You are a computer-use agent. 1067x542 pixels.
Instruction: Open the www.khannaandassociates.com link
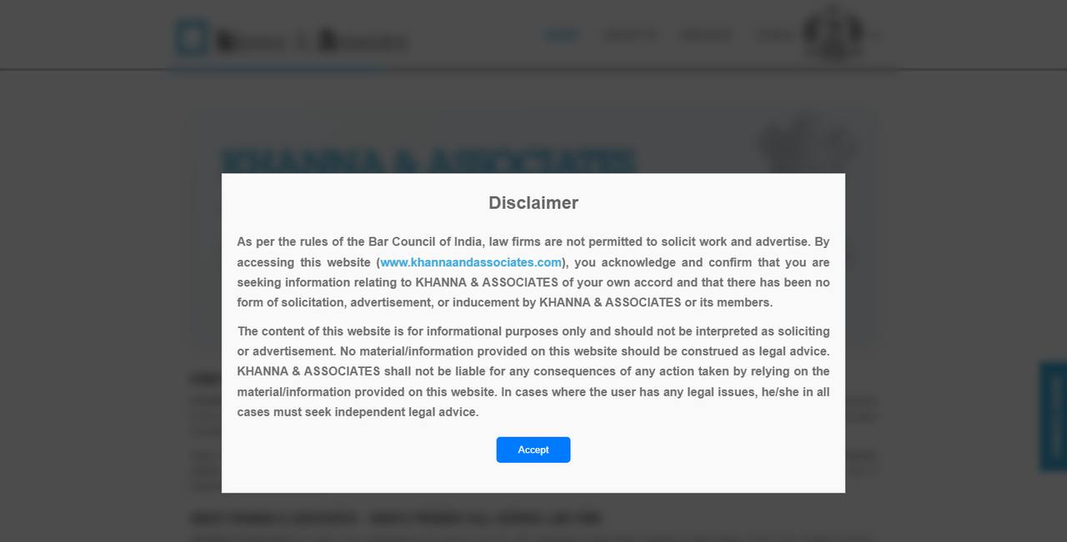click(x=471, y=262)
